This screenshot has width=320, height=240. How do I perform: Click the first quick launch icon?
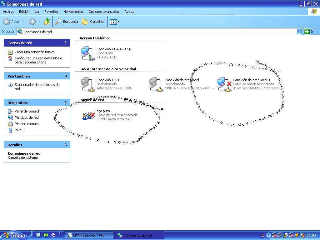(38, 235)
